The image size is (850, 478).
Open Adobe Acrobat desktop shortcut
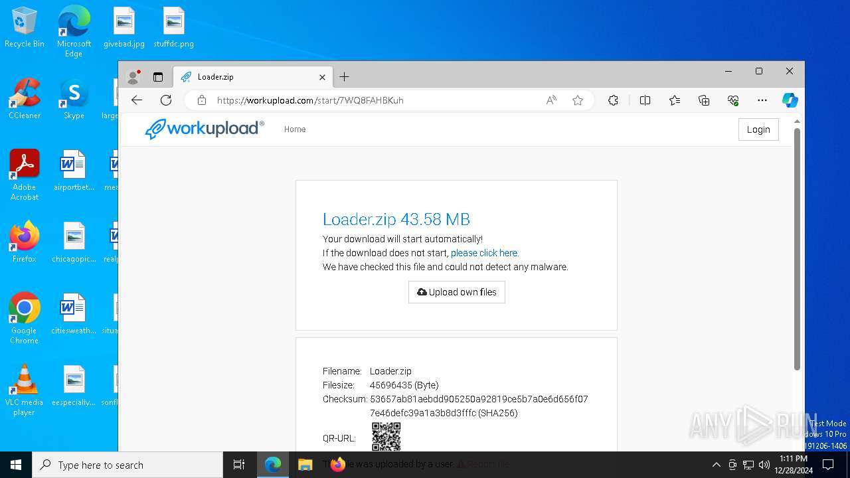pyautogui.click(x=25, y=175)
